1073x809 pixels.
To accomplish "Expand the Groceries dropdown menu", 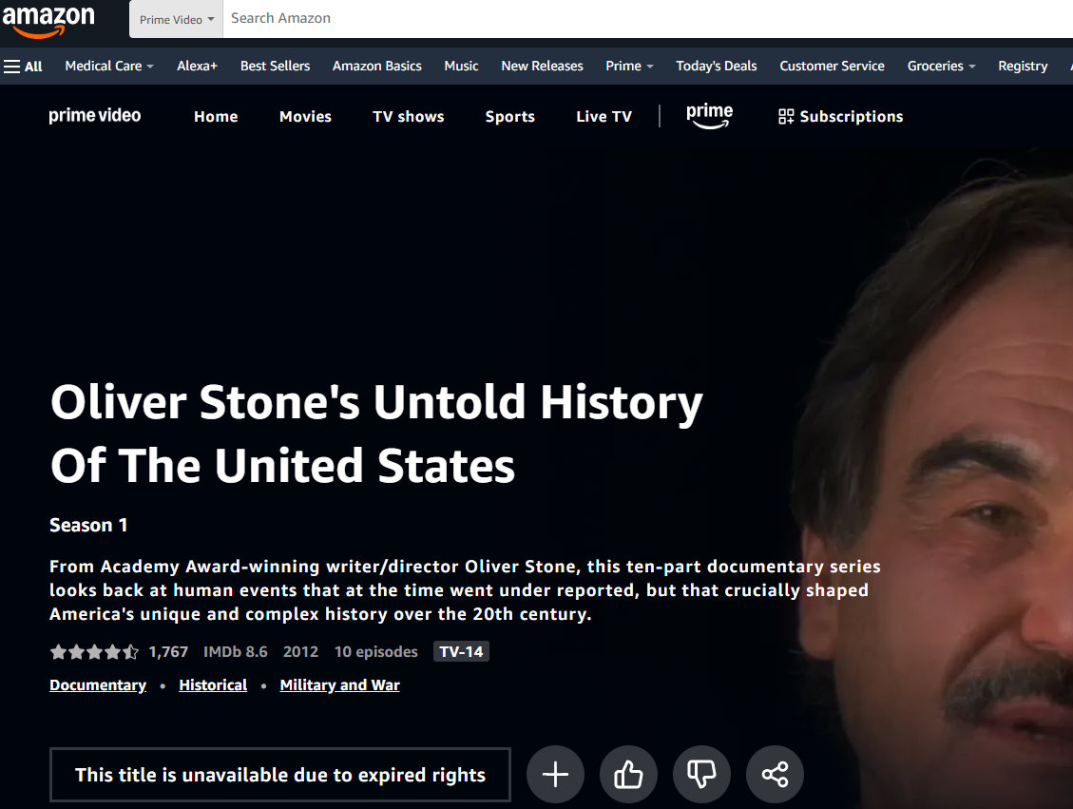I will point(941,67).
